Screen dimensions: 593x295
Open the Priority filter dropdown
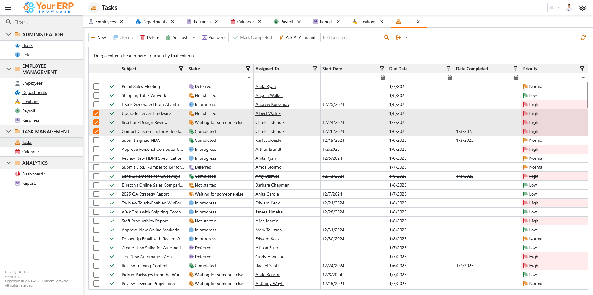tap(583, 78)
